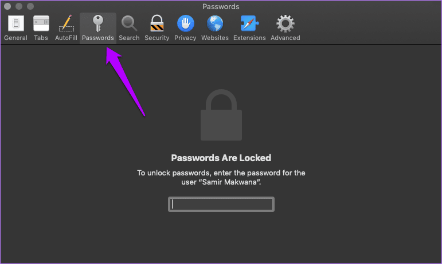Focus the user password input field
This screenshot has width=442, height=264.
click(221, 204)
